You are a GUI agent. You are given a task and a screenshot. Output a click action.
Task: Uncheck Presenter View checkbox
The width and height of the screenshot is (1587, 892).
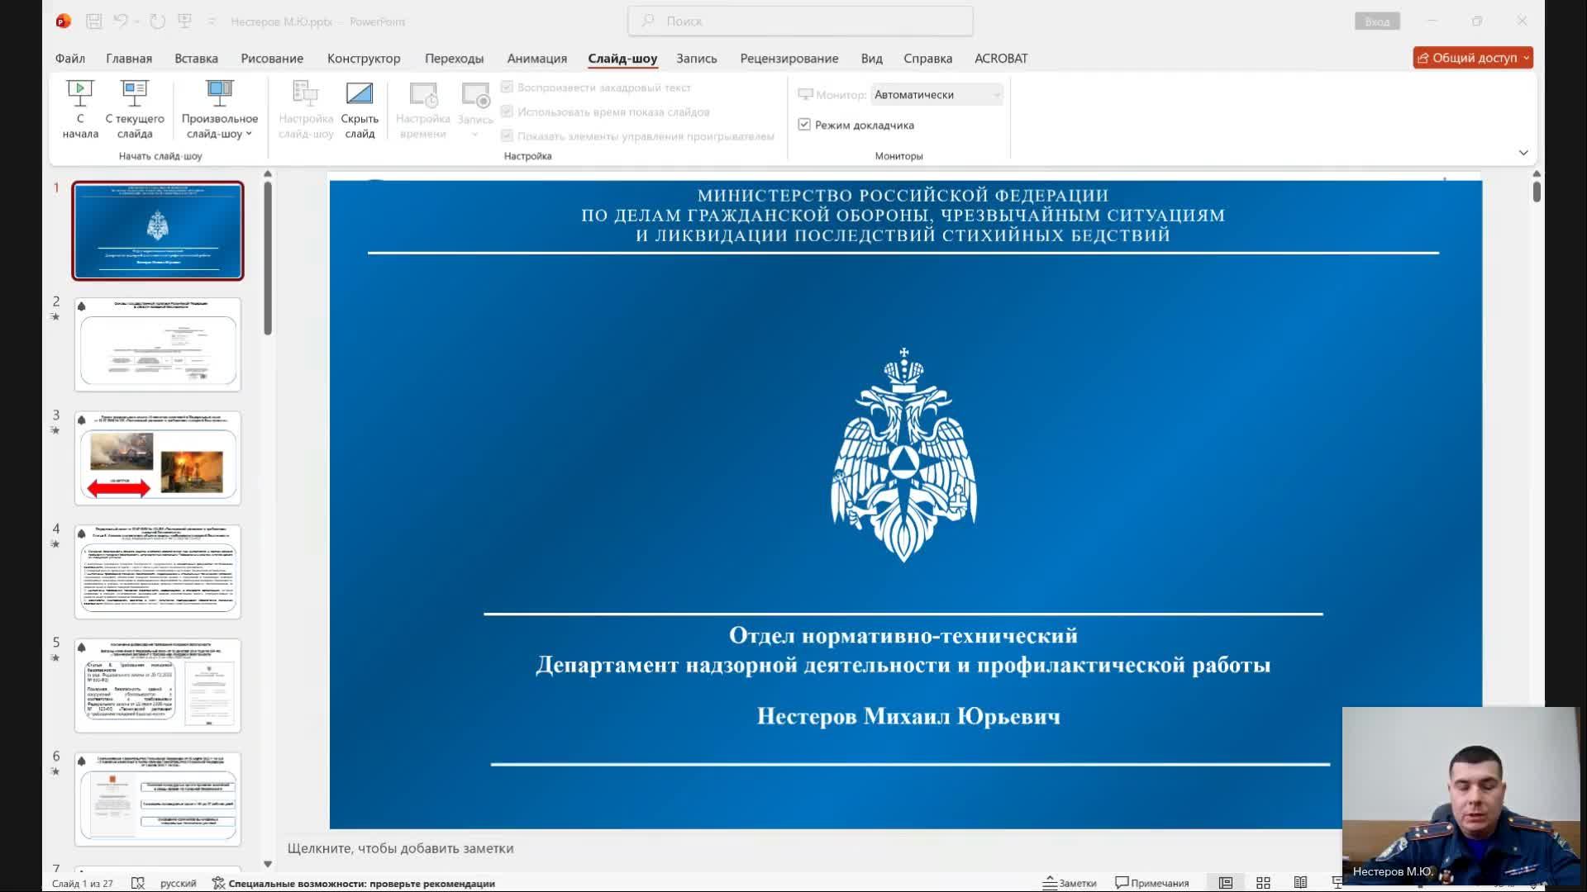pos(804,125)
